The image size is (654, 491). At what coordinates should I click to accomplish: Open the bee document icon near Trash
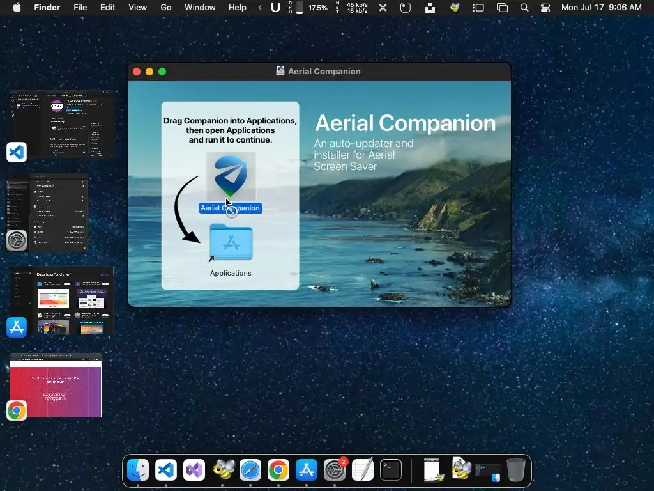click(x=461, y=469)
